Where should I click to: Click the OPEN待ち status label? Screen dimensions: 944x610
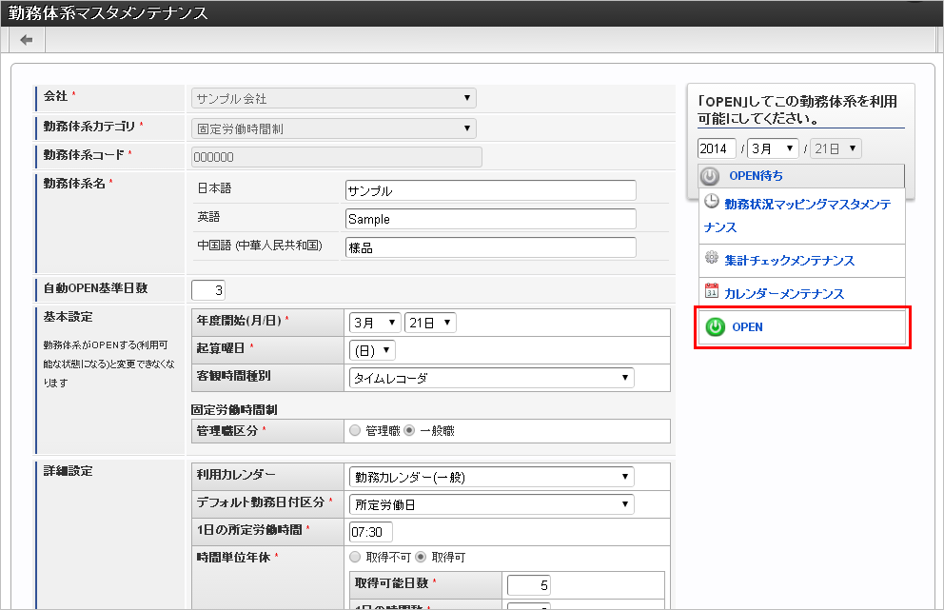pyautogui.click(x=757, y=176)
